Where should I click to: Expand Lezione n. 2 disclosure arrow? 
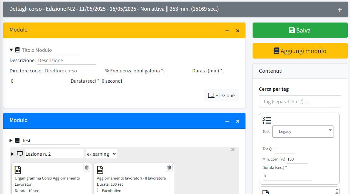(x=13, y=154)
